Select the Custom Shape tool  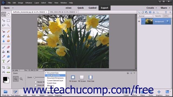click(x=8, y=57)
